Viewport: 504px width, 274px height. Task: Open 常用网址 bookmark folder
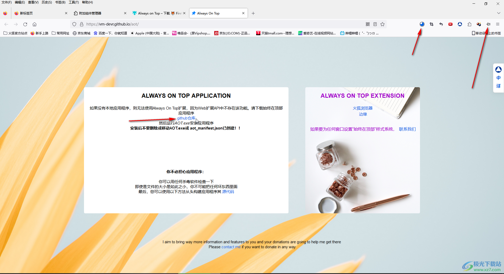coord(61,33)
